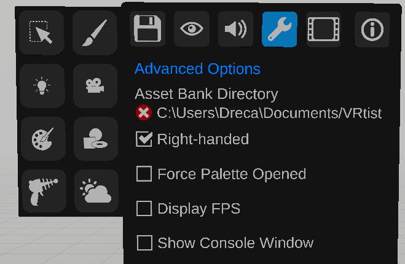Image resolution: width=405 pixels, height=264 pixels.
Task: Open the sun and cloud sky tool
Action: [x=96, y=191]
